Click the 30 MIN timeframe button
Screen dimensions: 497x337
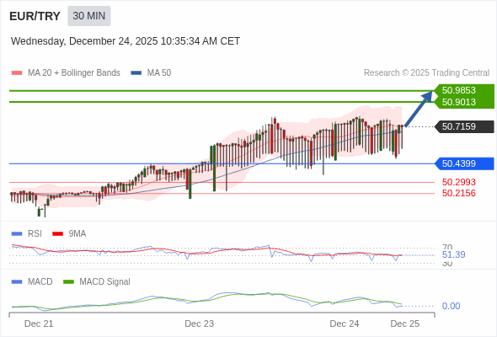(89, 16)
